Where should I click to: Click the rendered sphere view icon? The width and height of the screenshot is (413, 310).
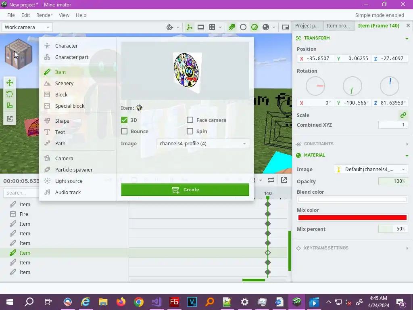tap(266, 27)
